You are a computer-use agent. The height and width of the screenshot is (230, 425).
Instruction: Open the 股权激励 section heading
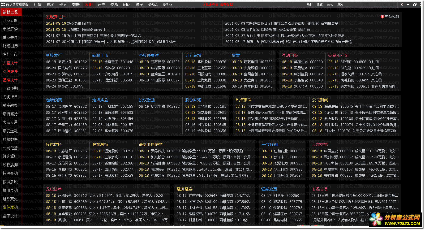point(147,100)
